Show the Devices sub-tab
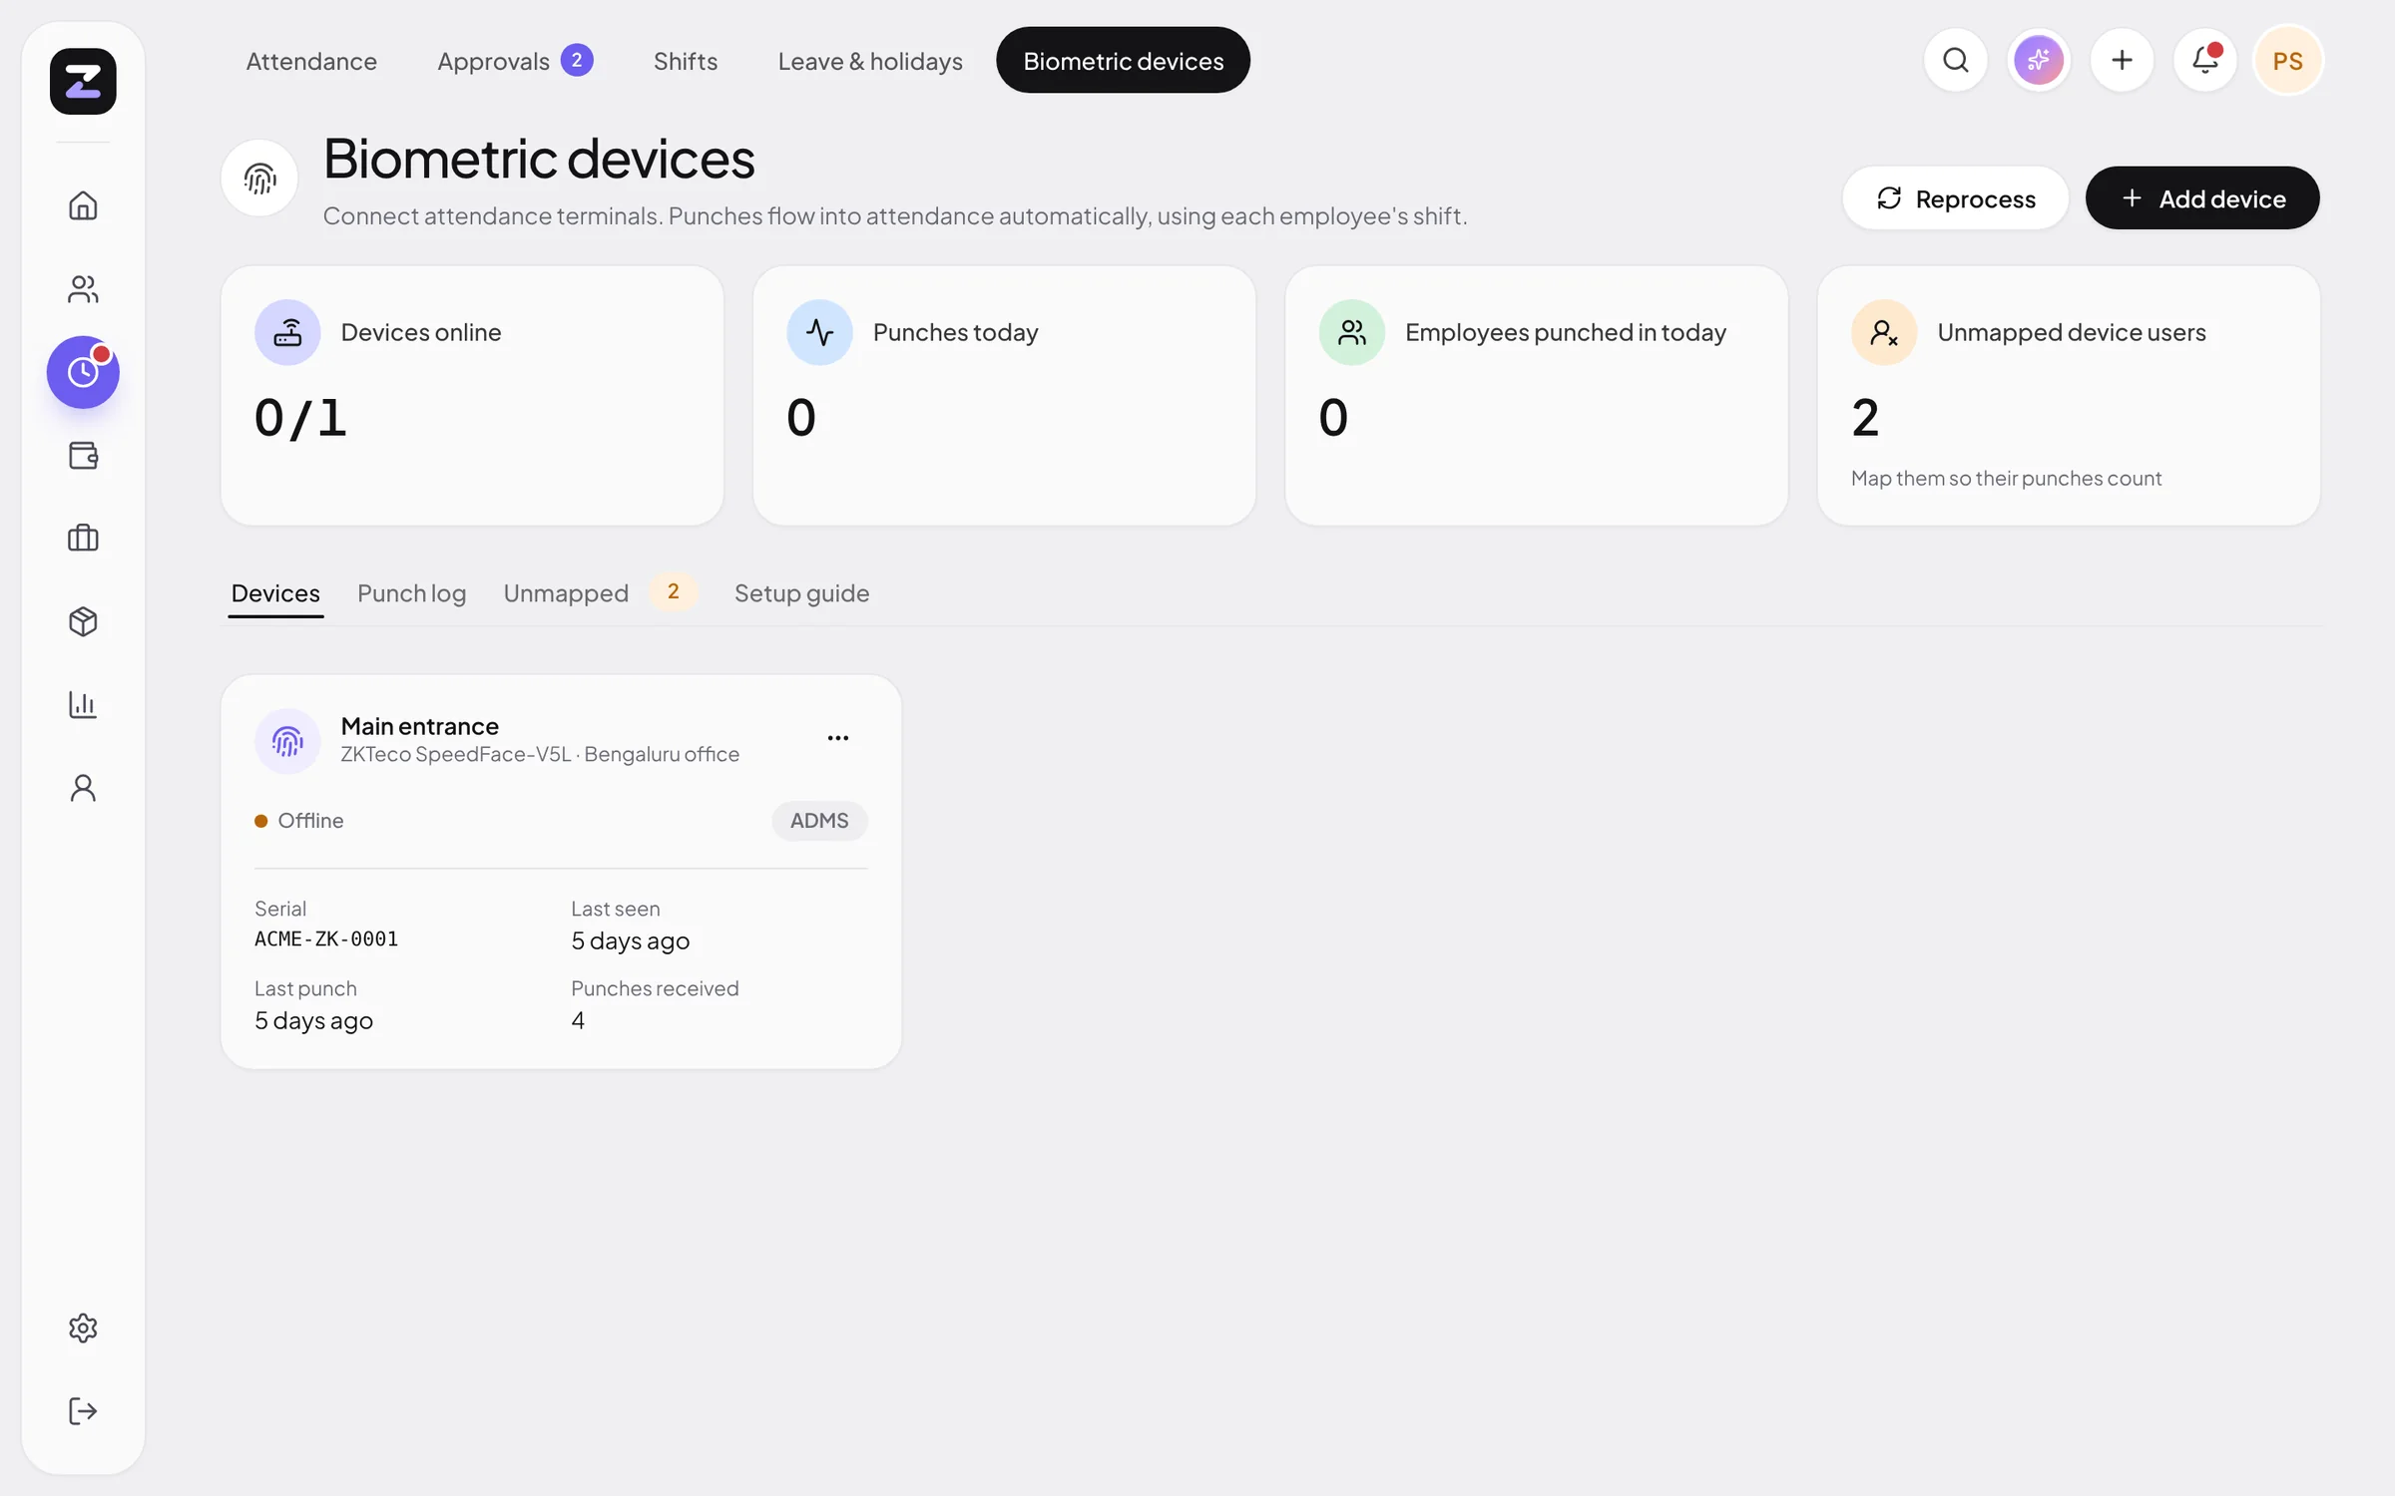 tap(275, 593)
